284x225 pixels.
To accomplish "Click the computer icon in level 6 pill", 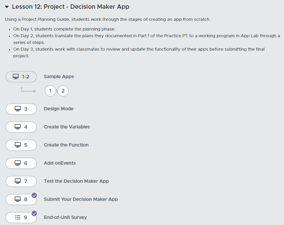I will tap(18, 163).
